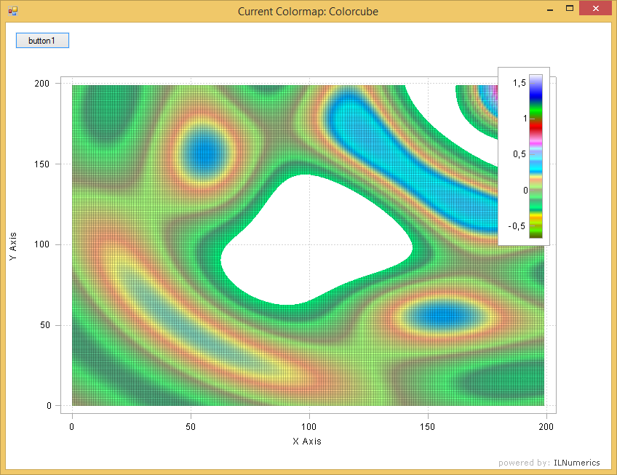Click the 'Y Axis' label

[x=13, y=246]
